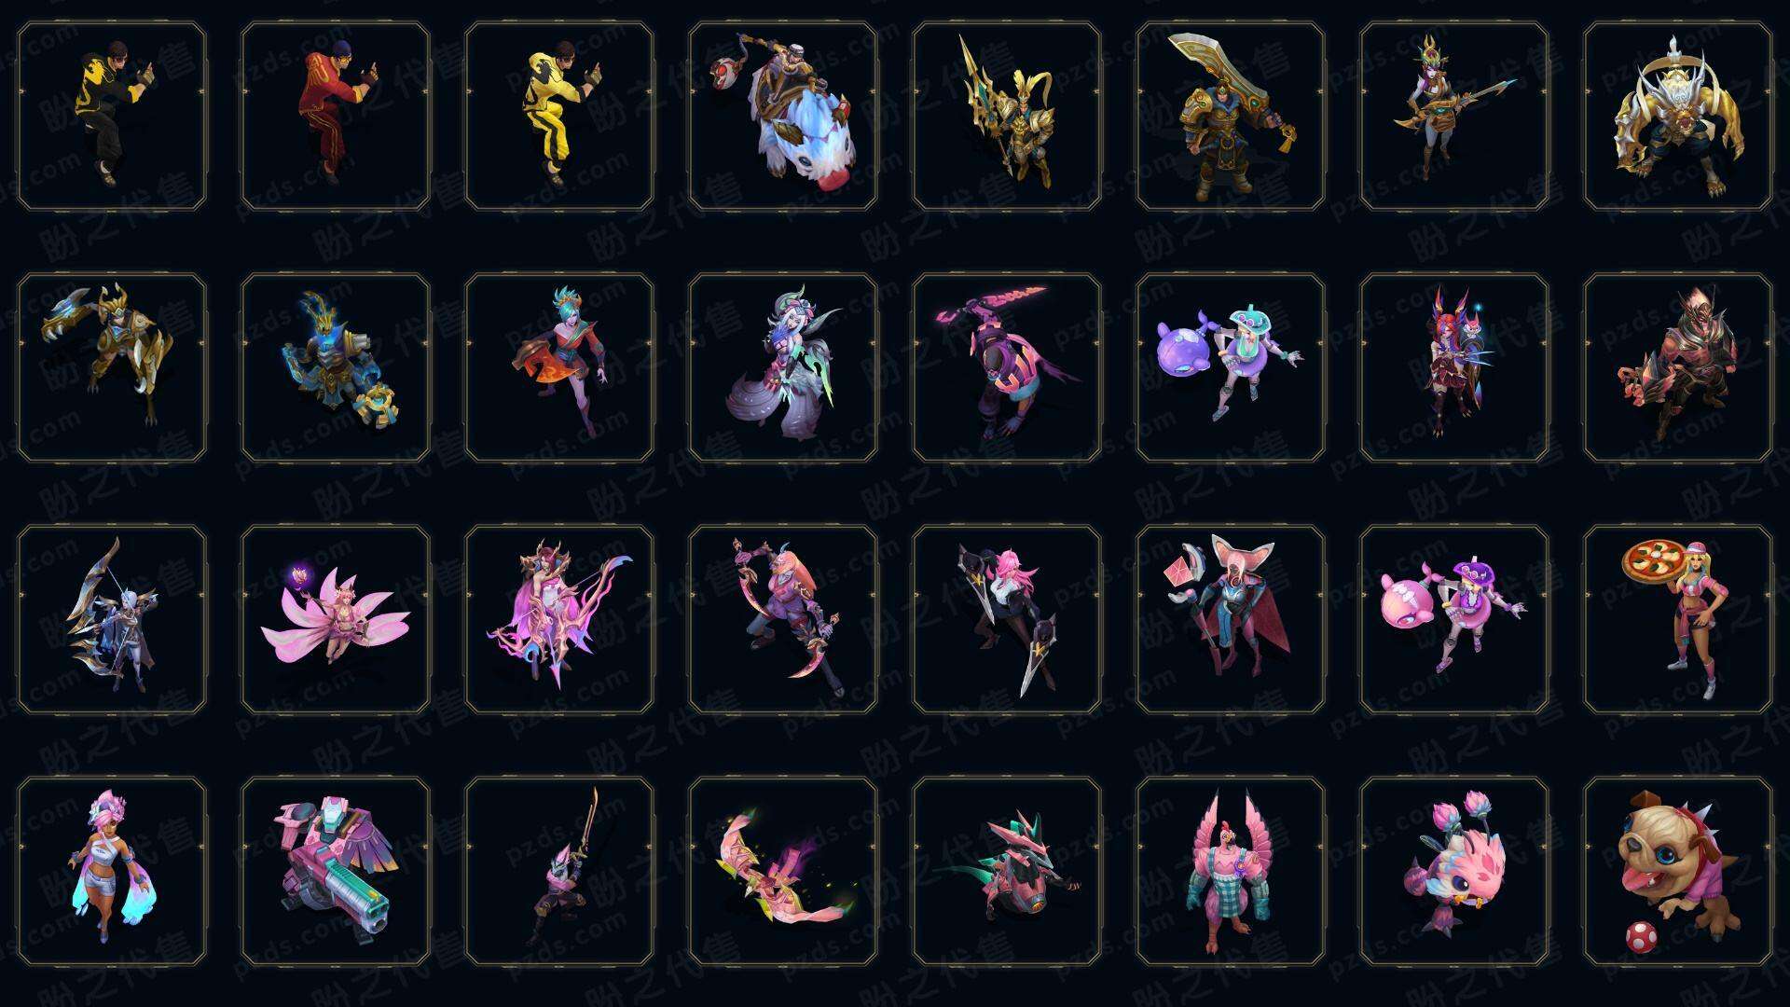Choose the pink whale and purple hat girl
Viewport: 1790px width, 1007px height.
(x=1454, y=619)
